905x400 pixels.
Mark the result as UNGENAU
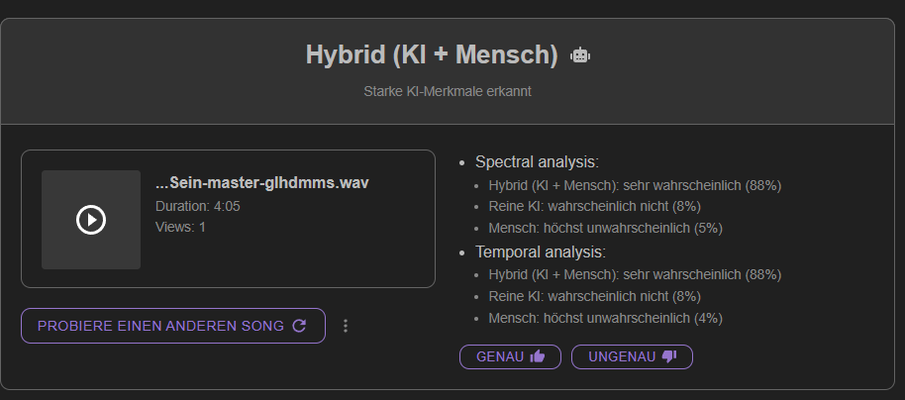point(632,356)
